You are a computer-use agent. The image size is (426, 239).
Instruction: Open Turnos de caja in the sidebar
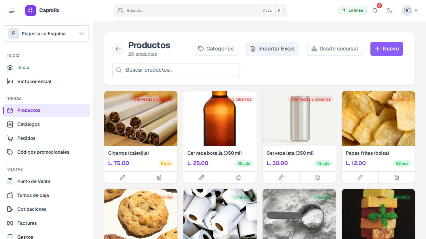pyautogui.click(x=46, y=195)
